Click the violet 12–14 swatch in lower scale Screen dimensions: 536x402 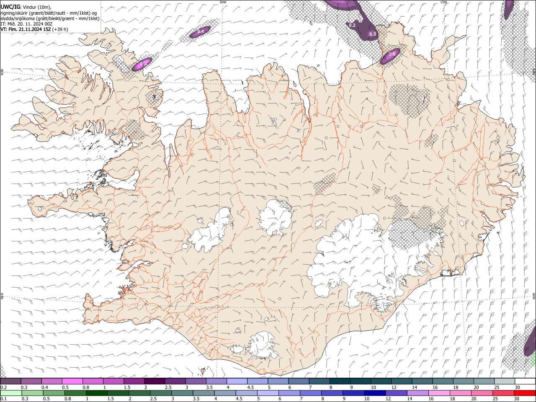point(396,393)
